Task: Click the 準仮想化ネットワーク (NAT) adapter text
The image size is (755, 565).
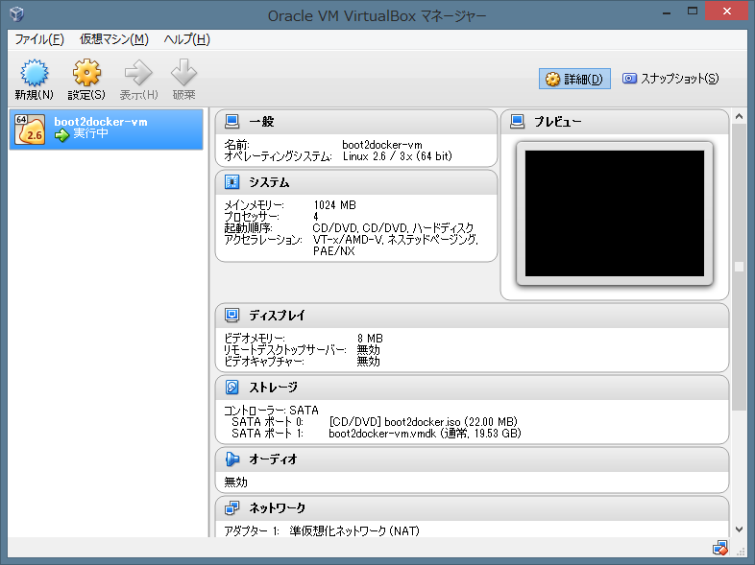Action: [x=354, y=530]
